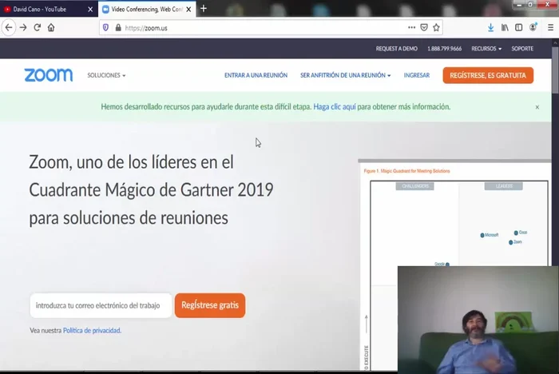This screenshot has height=374, width=559.
Task: Open a new browser tab
Action: pyautogui.click(x=204, y=9)
